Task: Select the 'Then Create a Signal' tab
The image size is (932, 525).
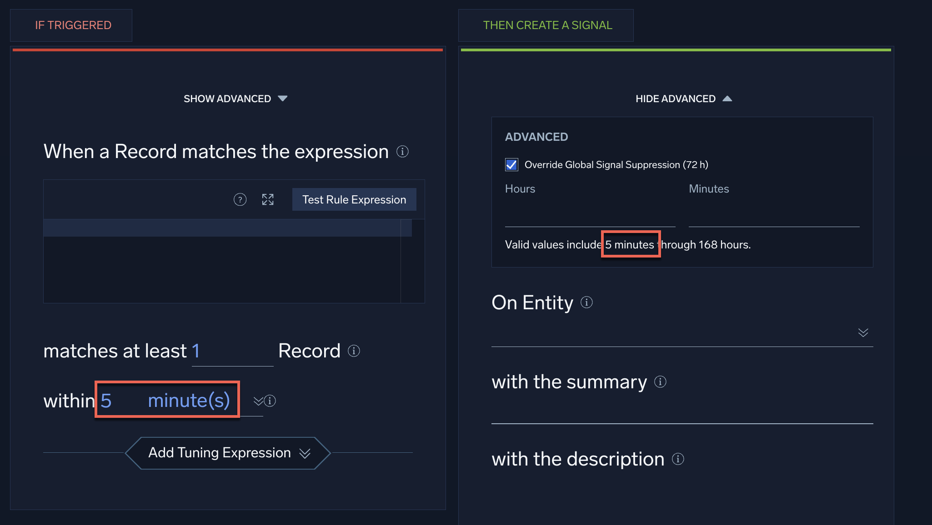Action: pyautogui.click(x=547, y=25)
